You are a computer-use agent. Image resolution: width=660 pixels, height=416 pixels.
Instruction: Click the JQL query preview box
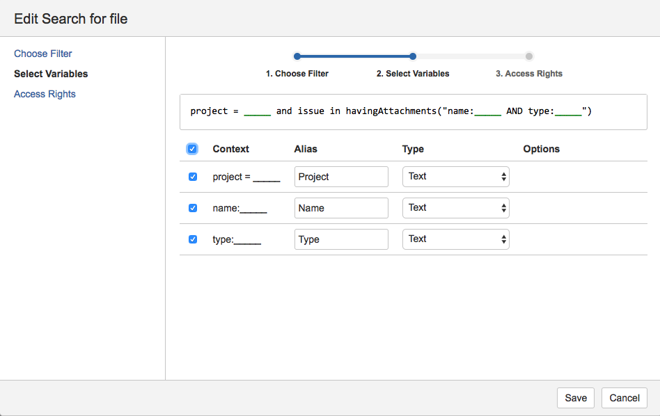pos(413,111)
